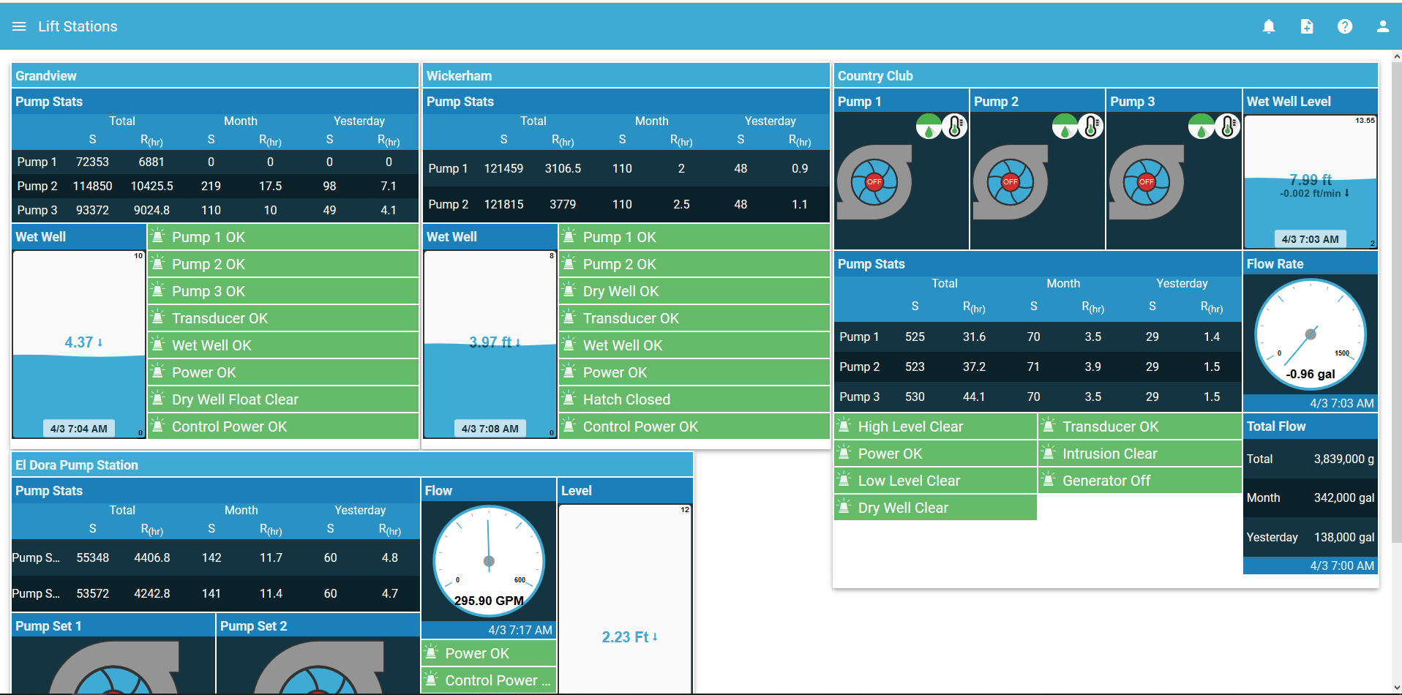The height and width of the screenshot is (695, 1402).
Task: Open the hamburger navigation menu
Action: tap(19, 26)
